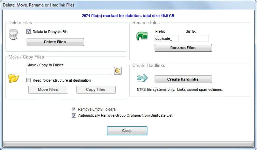Toggle Automatically Remove Group Orphans checkbox

click(x=74, y=115)
